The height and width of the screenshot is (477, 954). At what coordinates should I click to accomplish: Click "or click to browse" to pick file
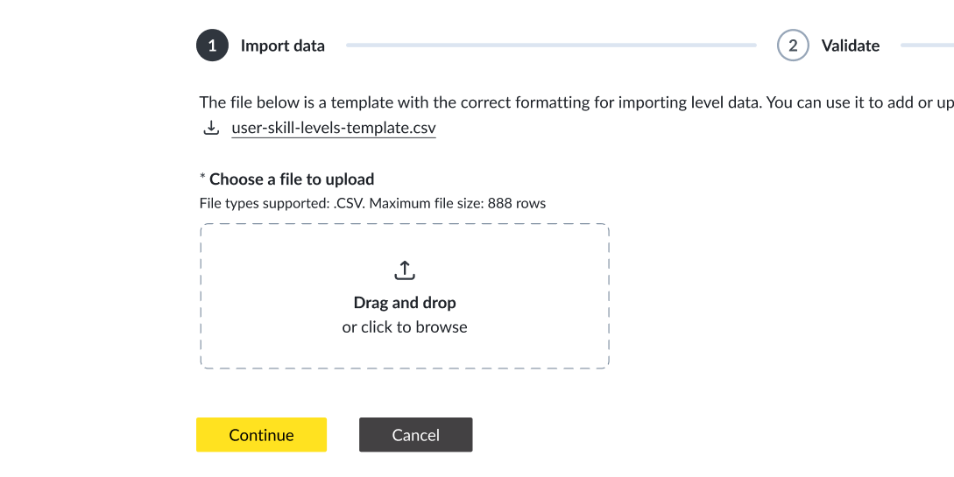point(405,327)
